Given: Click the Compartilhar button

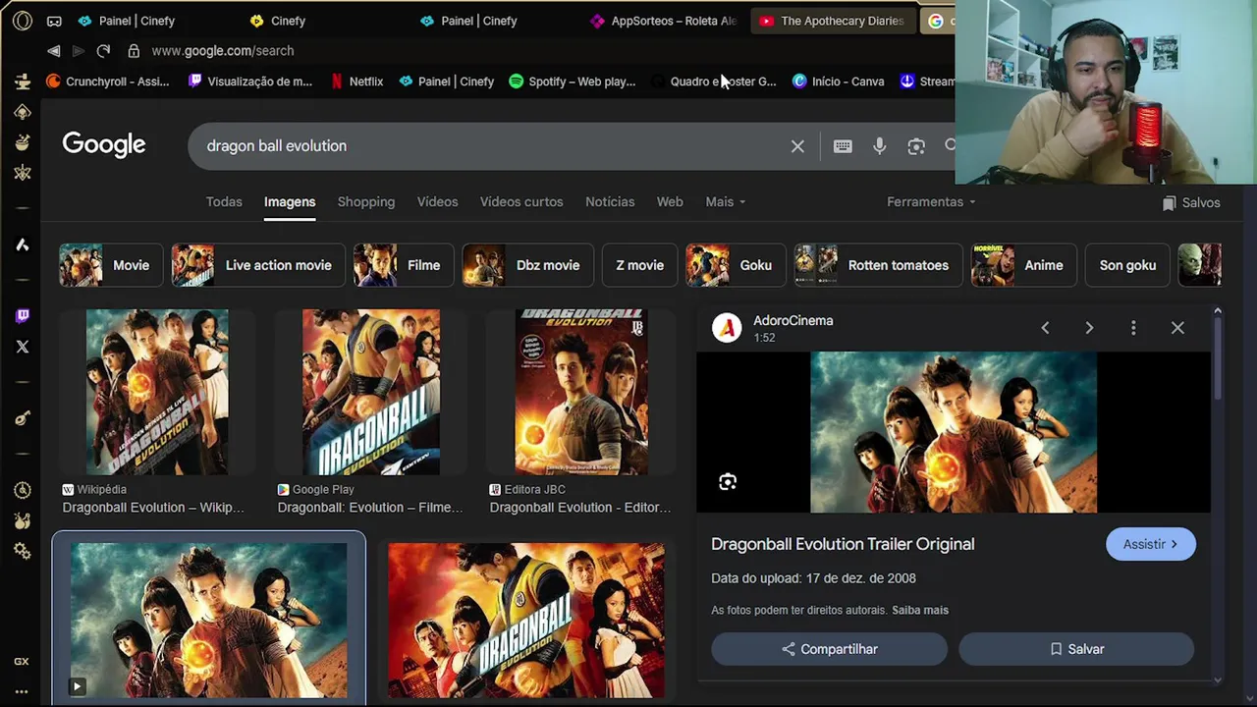Looking at the screenshot, I should [829, 649].
